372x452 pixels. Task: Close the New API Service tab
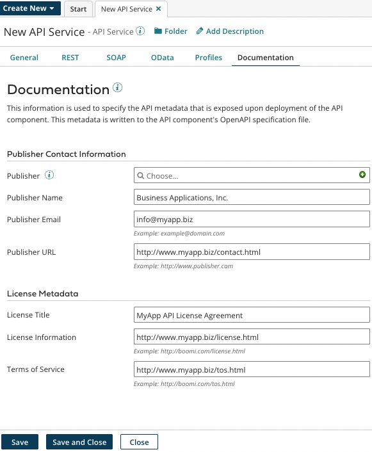pyautogui.click(x=158, y=9)
